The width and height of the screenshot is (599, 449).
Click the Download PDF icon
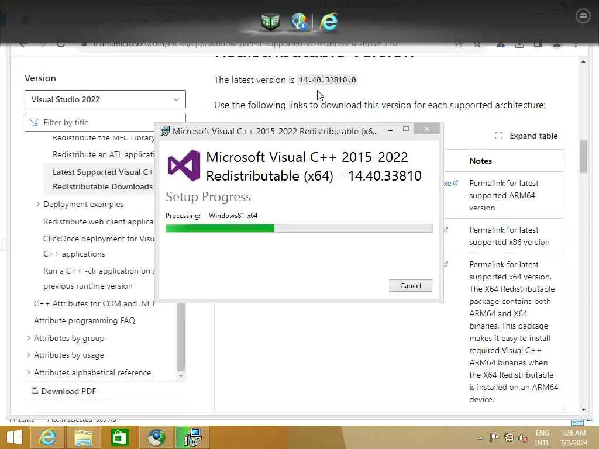tap(35, 391)
